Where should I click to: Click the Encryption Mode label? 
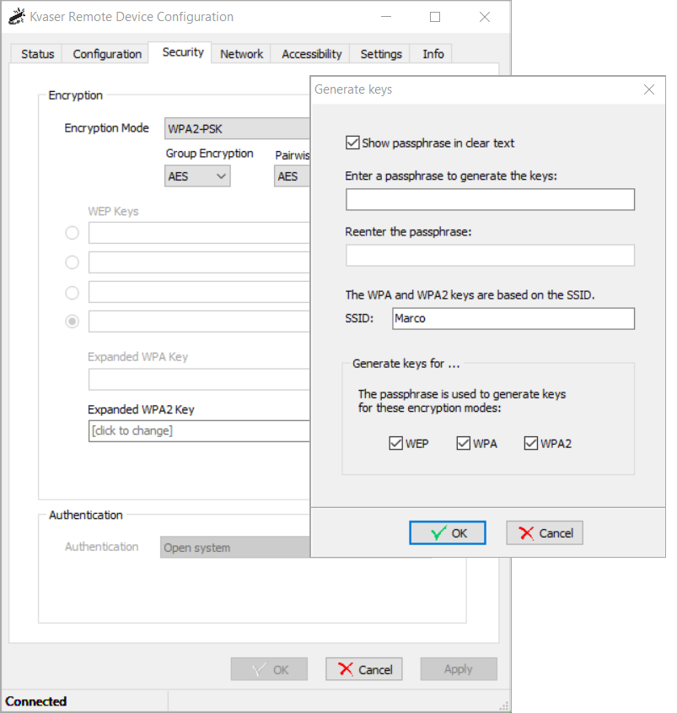point(106,128)
